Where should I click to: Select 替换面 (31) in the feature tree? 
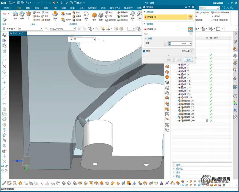click(x=189, y=121)
